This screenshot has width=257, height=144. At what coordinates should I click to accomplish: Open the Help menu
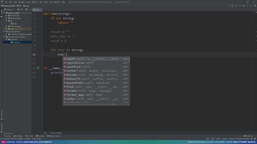tap(63, 2)
